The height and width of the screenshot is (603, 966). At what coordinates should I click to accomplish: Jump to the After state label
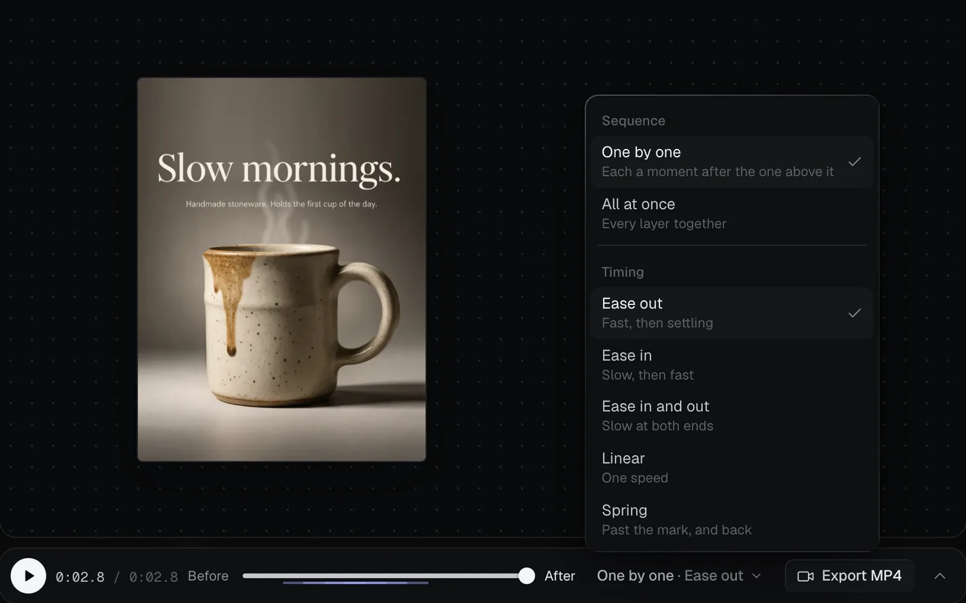[x=560, y=576]
